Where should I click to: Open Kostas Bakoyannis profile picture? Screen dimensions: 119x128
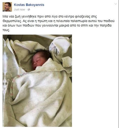(7, 7)
